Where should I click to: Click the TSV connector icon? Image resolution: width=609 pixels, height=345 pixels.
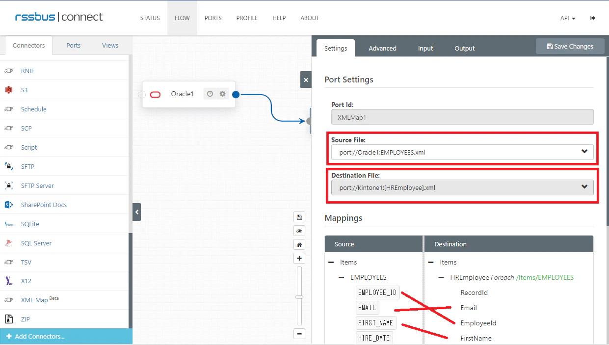[x=9, y=263]
